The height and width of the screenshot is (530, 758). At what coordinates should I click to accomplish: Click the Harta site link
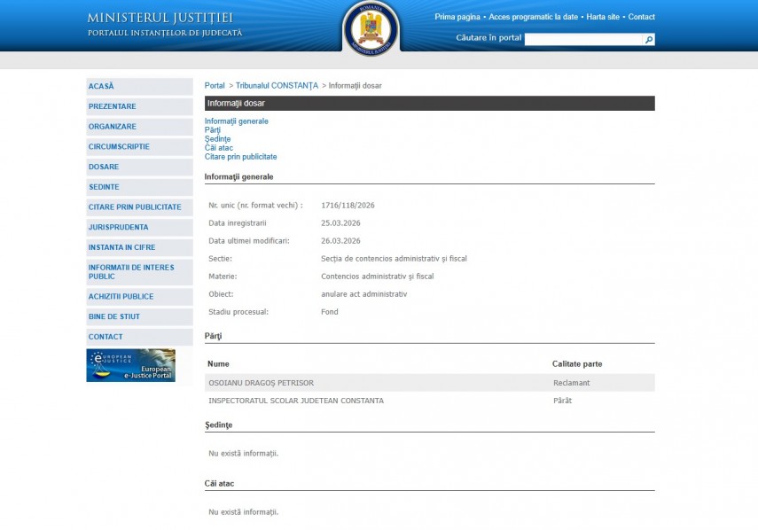(x=603, y=17)
